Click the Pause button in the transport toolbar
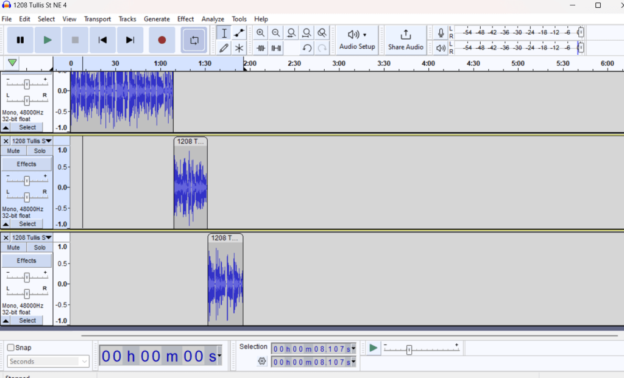Viewport: 624px width, 378px height. pyautogui.click(x=20, y=40)
